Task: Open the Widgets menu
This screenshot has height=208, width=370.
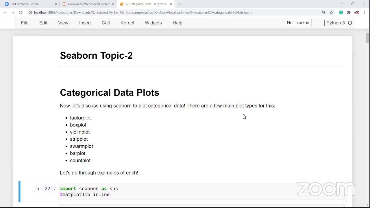Action: click(153, 23)
